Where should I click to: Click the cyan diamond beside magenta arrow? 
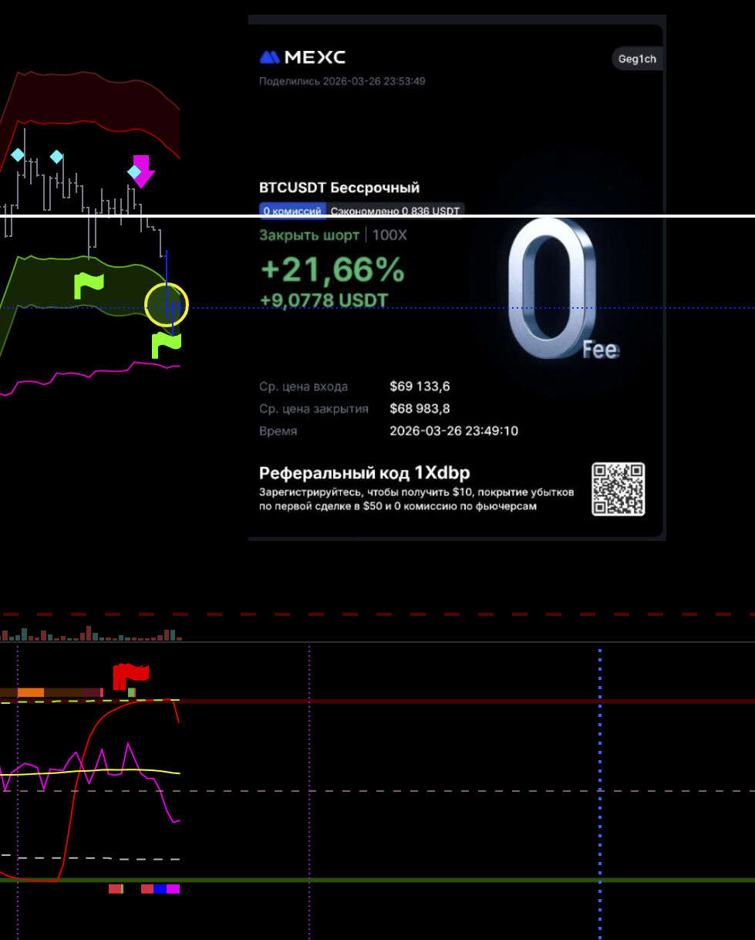(x=133, y=171)
